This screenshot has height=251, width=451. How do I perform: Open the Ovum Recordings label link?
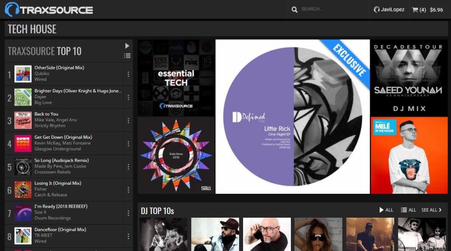[53, 218]
